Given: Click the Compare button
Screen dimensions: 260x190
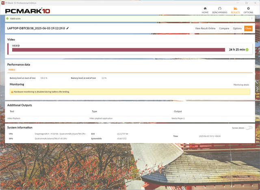Looking at the screenshot, I should (x=224, y=28).
